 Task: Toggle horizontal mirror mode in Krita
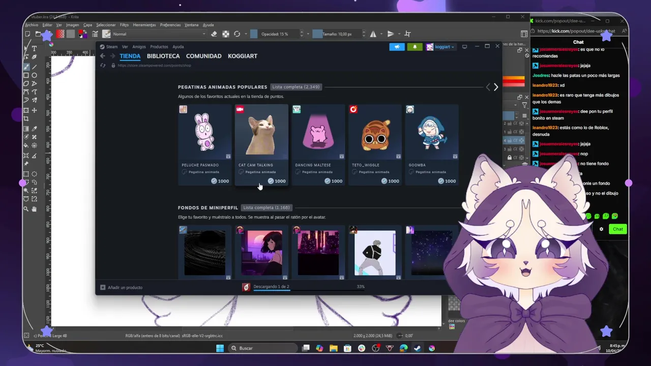(373, 34)
